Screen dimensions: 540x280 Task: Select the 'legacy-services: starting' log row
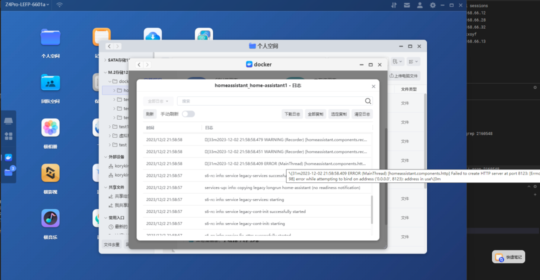257,199
